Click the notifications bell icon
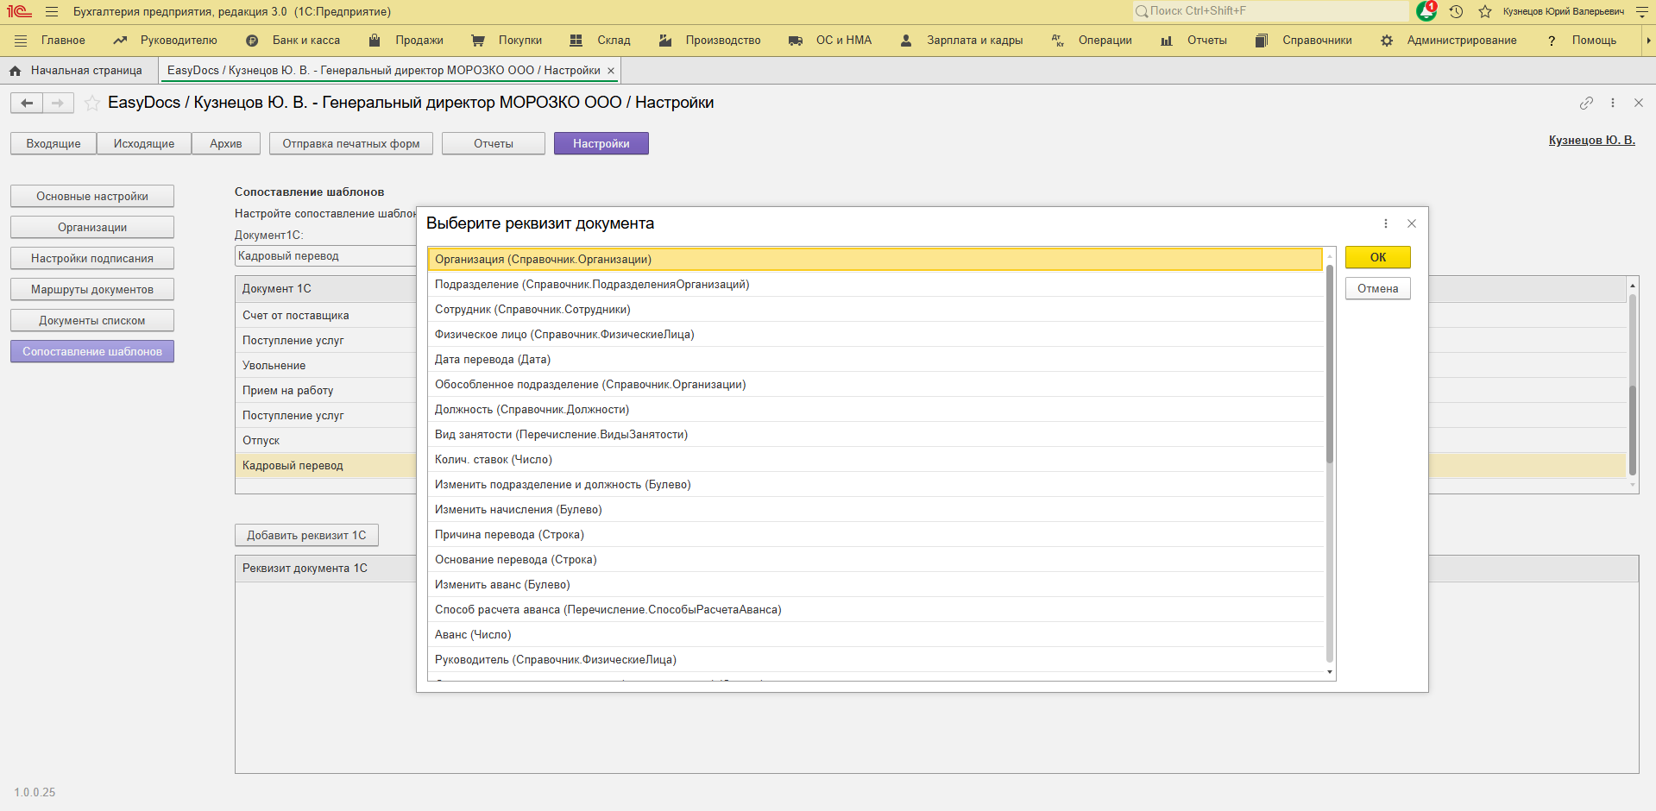 [x=1426, y=11]
